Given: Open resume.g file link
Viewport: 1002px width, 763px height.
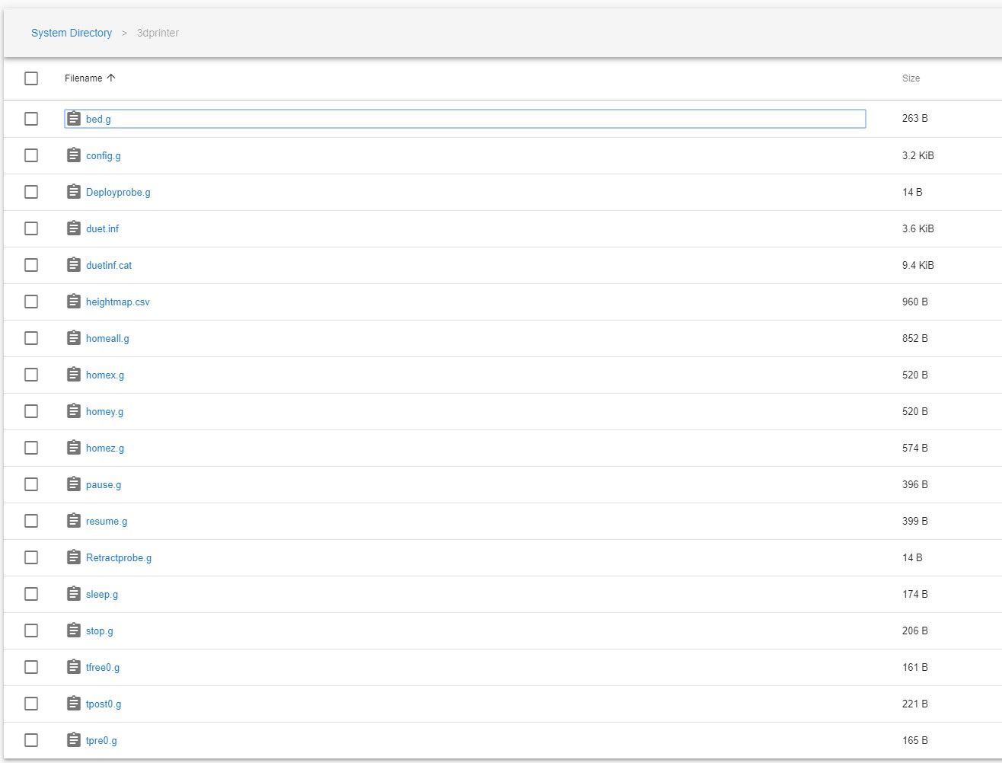Looking at the screenshot, I should coord(107,521).
